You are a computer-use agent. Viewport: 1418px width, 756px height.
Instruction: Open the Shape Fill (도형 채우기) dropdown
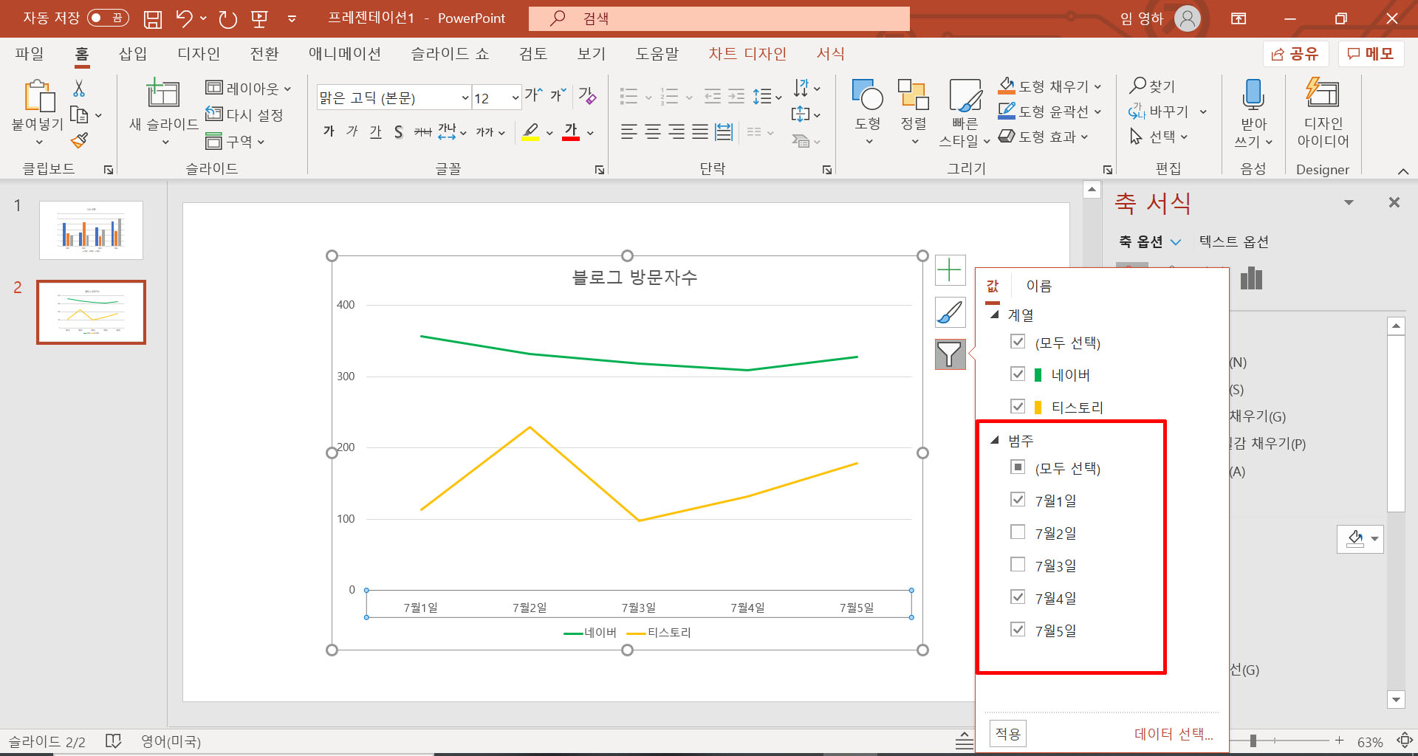(1097, 87)
